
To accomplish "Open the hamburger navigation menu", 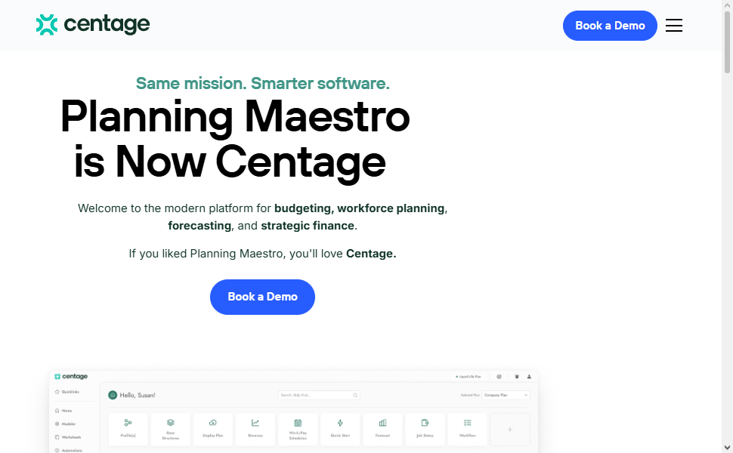I will click(673, 25).
